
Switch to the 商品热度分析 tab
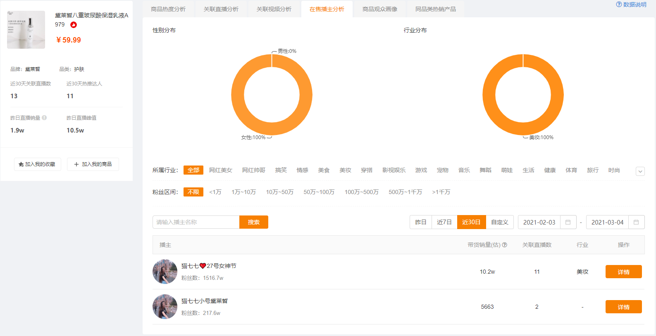pyautogui.click(x=168, y=9)
